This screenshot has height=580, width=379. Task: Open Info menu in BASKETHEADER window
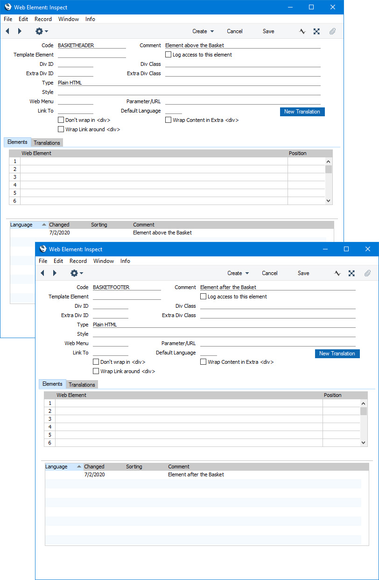click(x=90, y=19)
